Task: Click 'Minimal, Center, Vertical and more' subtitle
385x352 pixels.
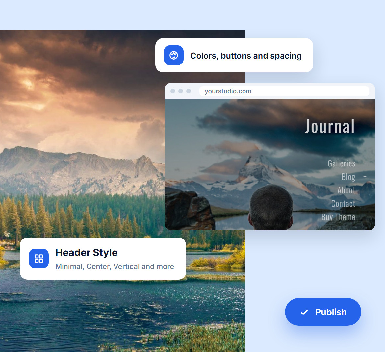Action: point(115,266)
